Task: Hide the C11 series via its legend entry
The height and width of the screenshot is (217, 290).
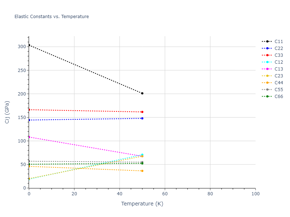Action: coord(278,42)
